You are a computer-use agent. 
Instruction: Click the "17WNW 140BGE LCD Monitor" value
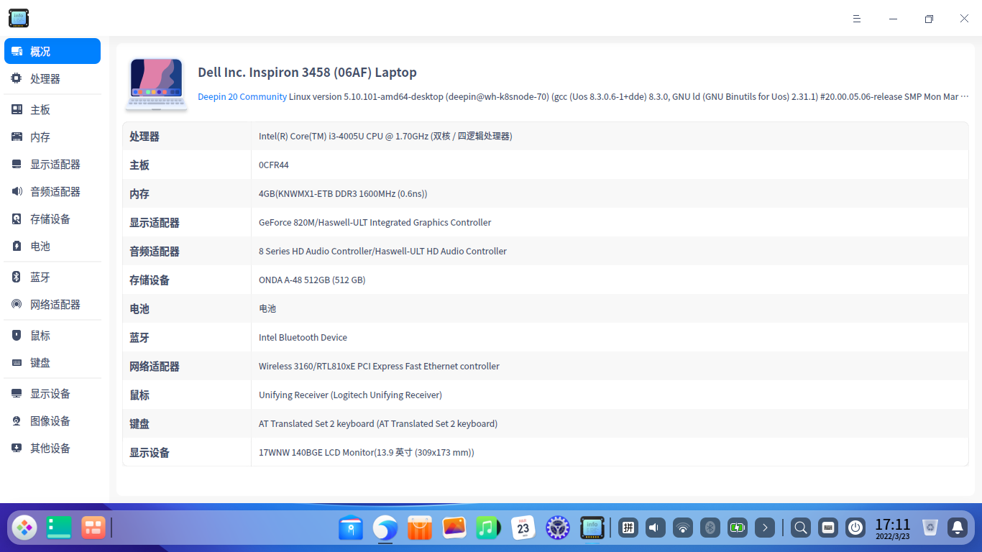tap(367, 452)
